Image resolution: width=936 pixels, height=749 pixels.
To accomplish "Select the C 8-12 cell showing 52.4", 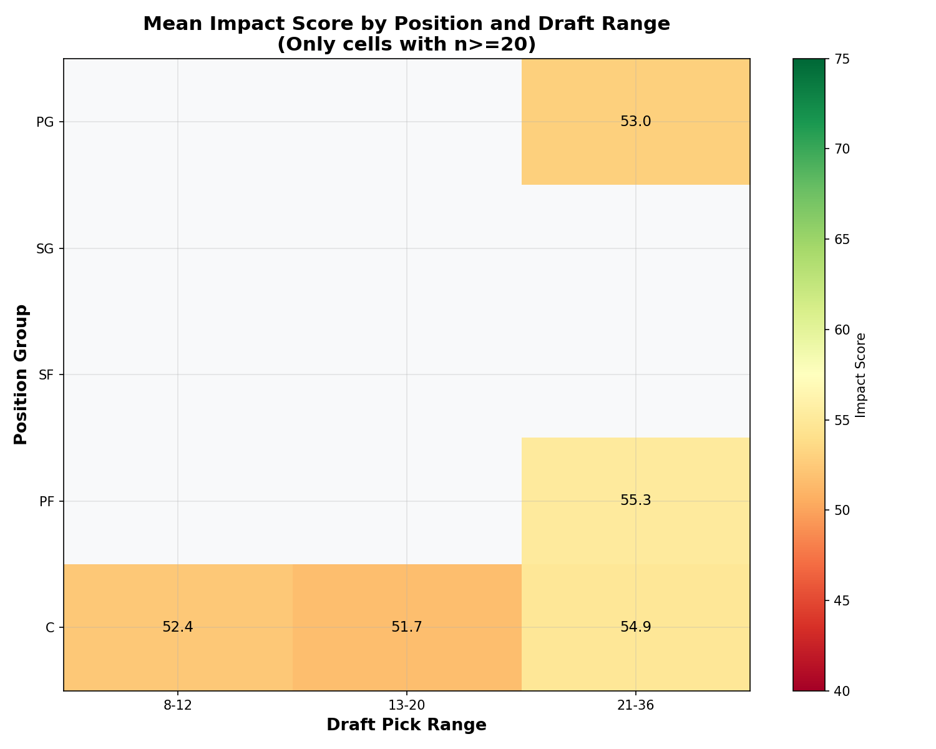I will point(178,627).
